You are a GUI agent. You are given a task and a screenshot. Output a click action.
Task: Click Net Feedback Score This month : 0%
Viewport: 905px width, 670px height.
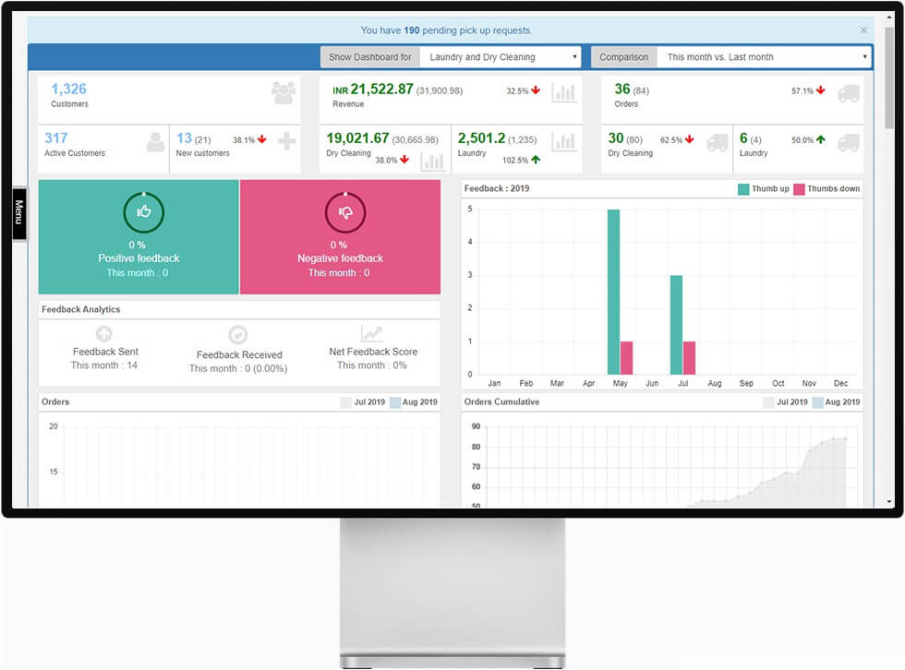pos(371,365)
